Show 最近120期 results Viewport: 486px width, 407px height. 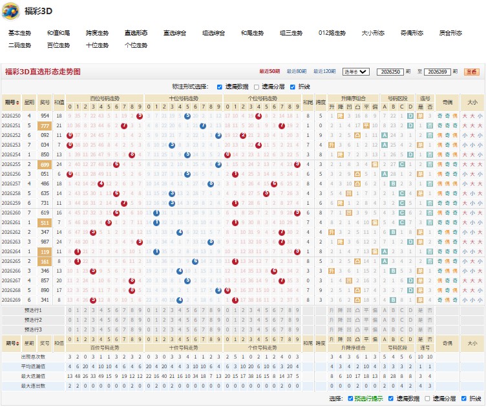(x=324, y=72)
